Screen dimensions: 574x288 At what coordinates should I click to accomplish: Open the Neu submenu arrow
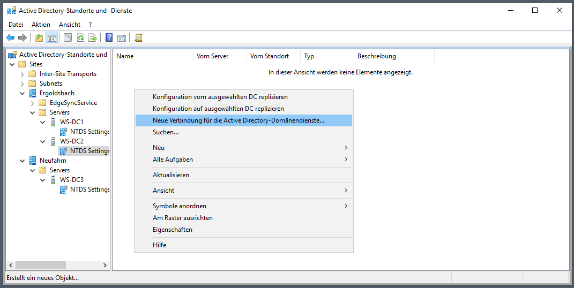346,148
